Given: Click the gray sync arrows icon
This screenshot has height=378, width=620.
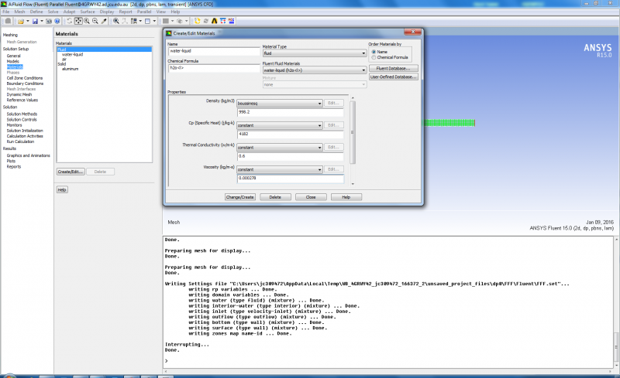Looking at the screenshot, I should point(205,21).
